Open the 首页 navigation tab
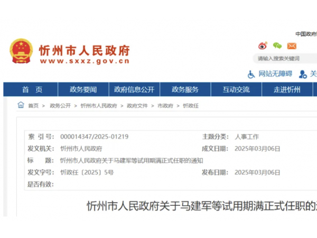 (x=32, y=89)
